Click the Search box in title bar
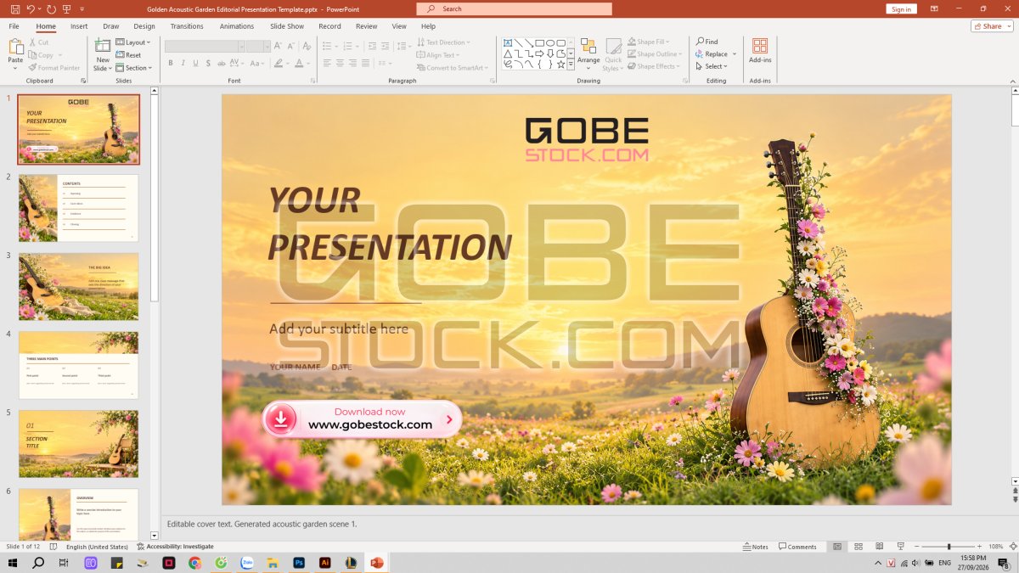 [514, 8]
